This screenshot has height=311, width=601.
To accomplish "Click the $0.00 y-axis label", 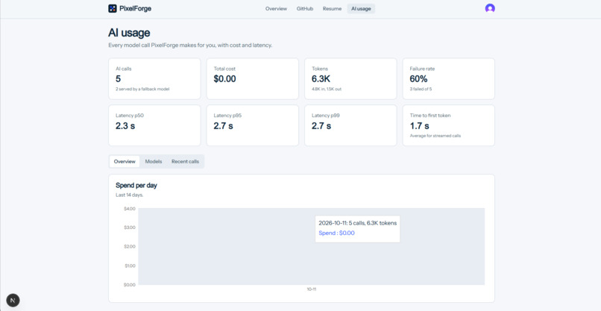I will pos(130,285).
